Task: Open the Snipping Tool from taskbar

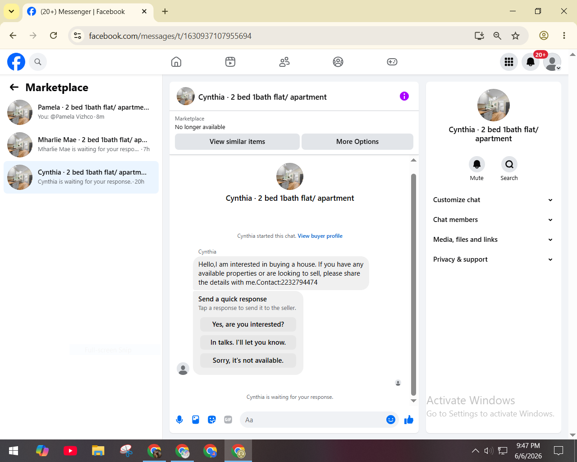Action: [126, 451]
